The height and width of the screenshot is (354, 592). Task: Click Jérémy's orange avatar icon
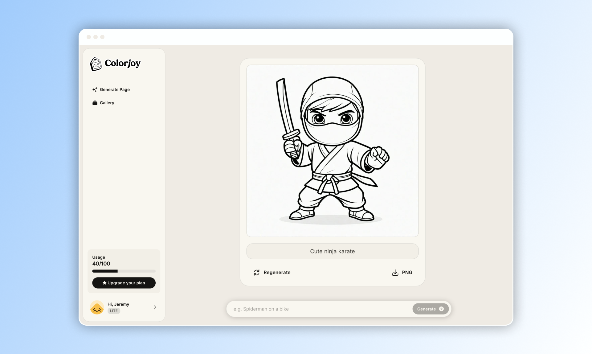tap(97, 307)
